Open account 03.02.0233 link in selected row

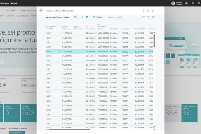click(x=140, y=51)
